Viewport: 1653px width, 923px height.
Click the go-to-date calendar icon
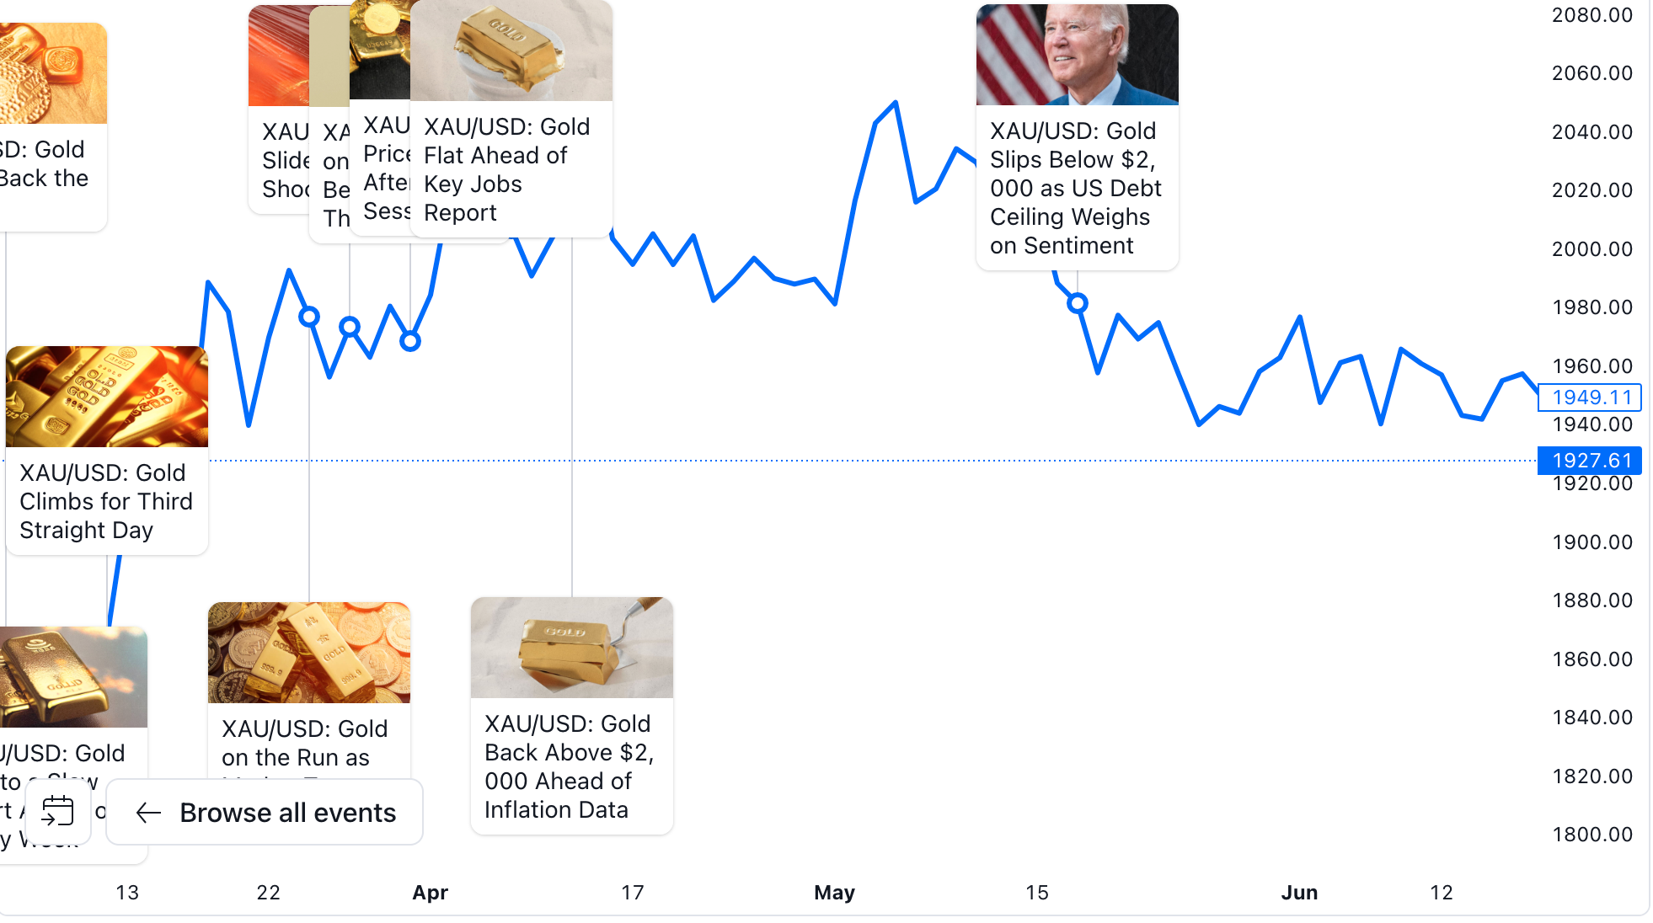point(57,812)
